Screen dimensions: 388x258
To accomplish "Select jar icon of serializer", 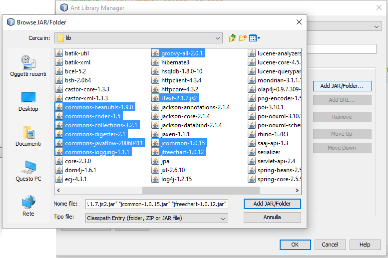I will 252,152.
